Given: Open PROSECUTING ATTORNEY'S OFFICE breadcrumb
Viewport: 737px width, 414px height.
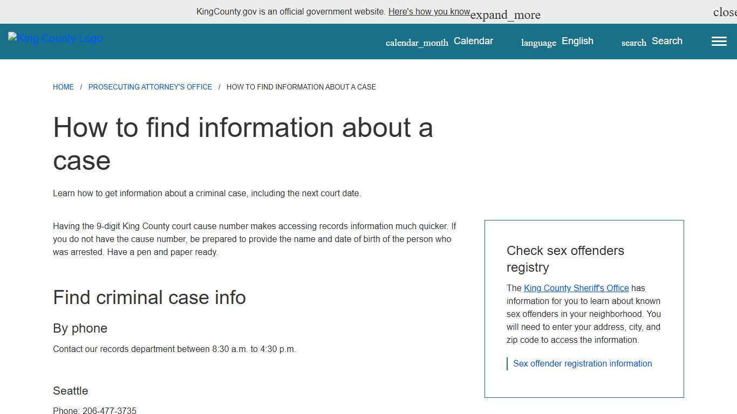Looking at the screenshot, I should (x=150, y=87).
